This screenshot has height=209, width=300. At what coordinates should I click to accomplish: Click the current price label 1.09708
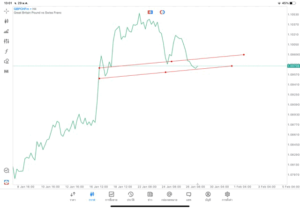[x=294, y=66]
